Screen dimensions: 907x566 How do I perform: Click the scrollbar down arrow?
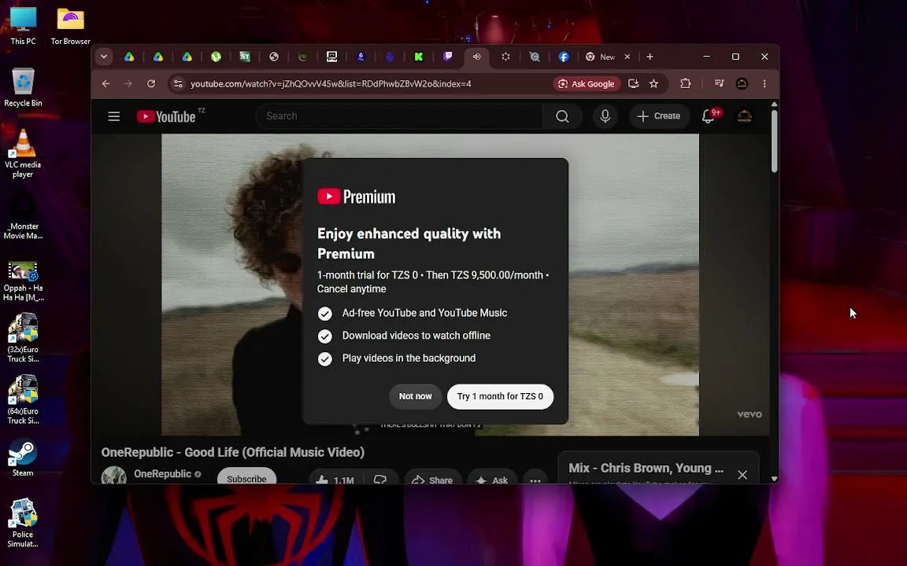click(775, 478)
